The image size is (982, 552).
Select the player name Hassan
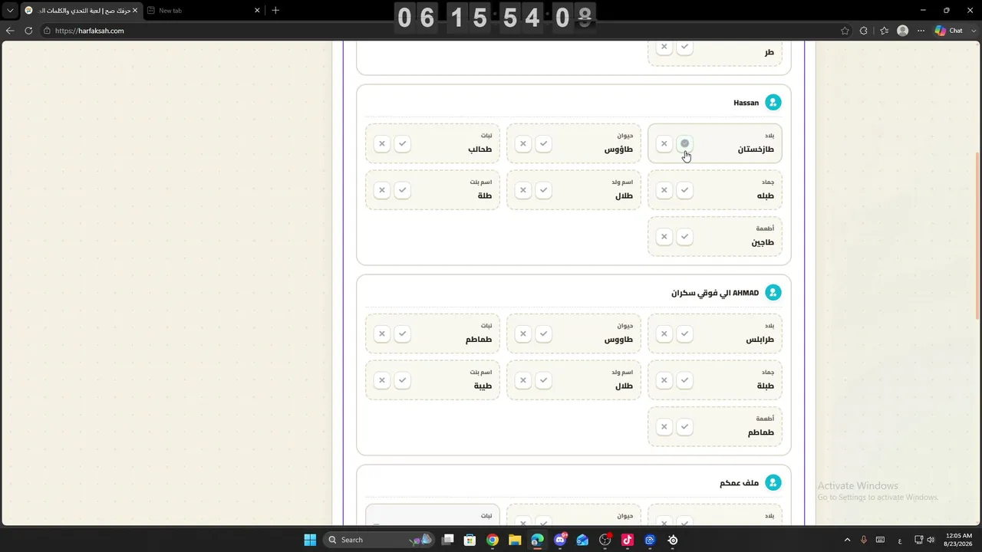click(x=746, y=103)
